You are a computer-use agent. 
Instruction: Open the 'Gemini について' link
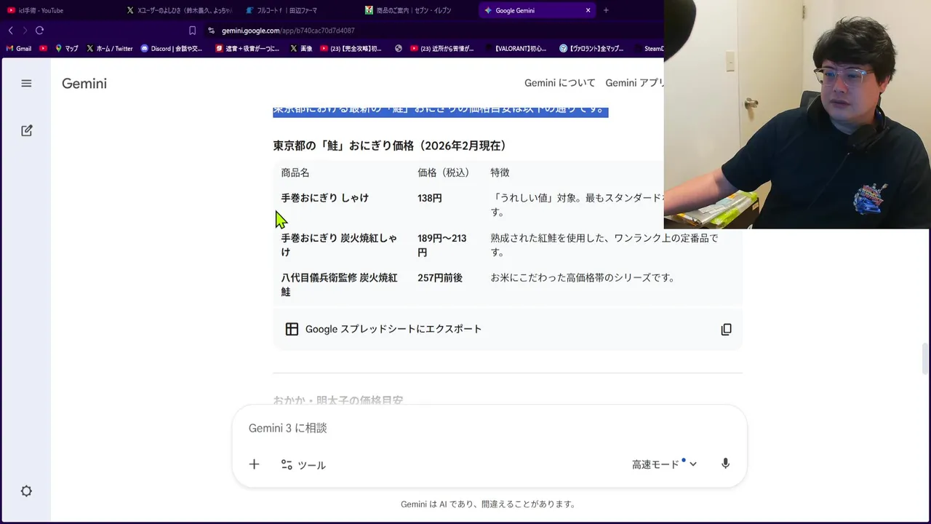point(560,83)
